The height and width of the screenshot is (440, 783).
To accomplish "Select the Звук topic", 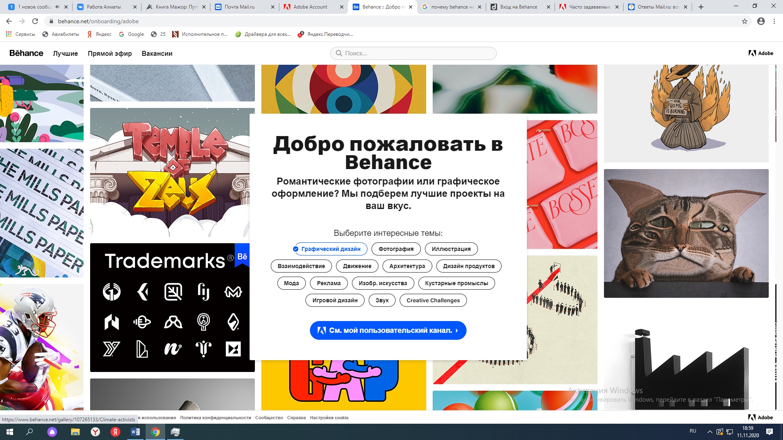I will (x=382, y=300).
